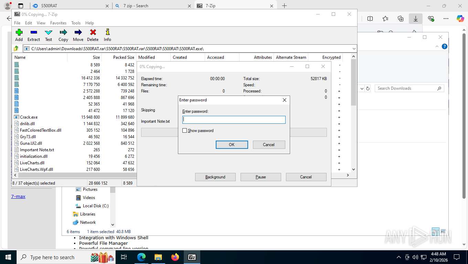Screen dimensions: 468x264
Task: Select FastColoredTextBox.dll in the list
Action: (40, 130)
